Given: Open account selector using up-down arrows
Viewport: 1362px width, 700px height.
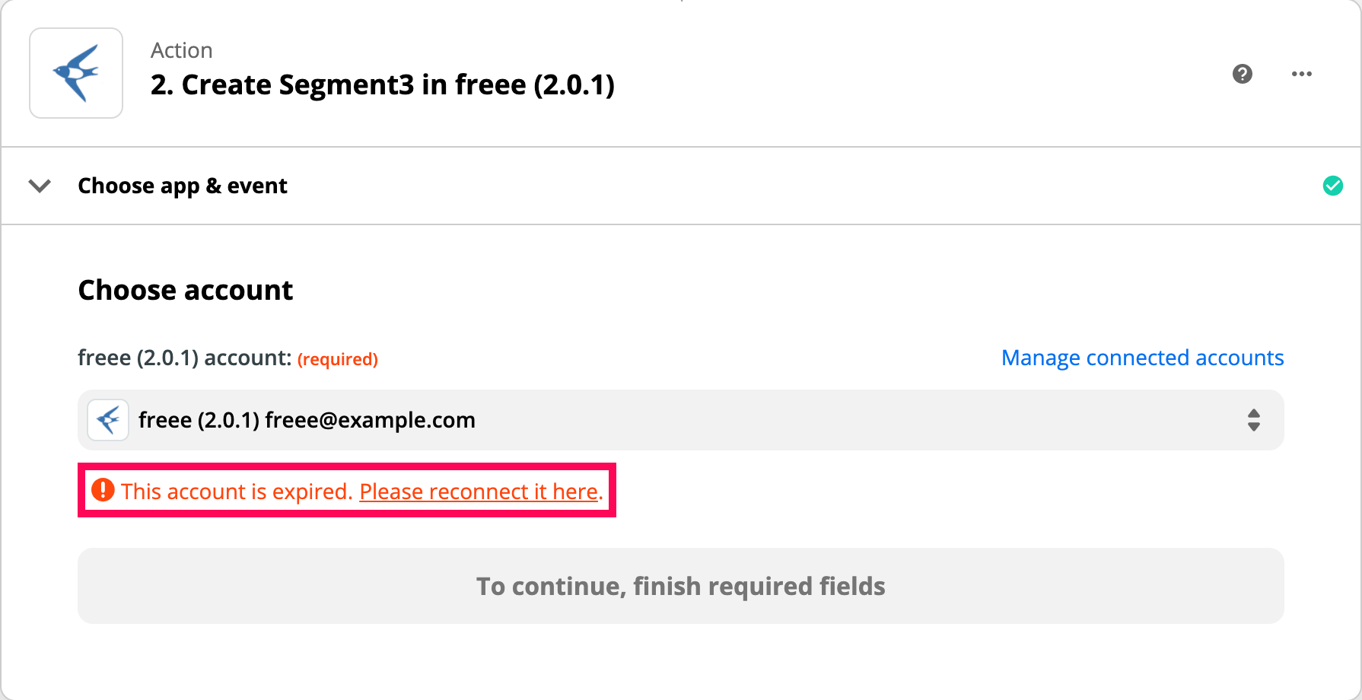Looking at the screenshot, I should 1254,420.
